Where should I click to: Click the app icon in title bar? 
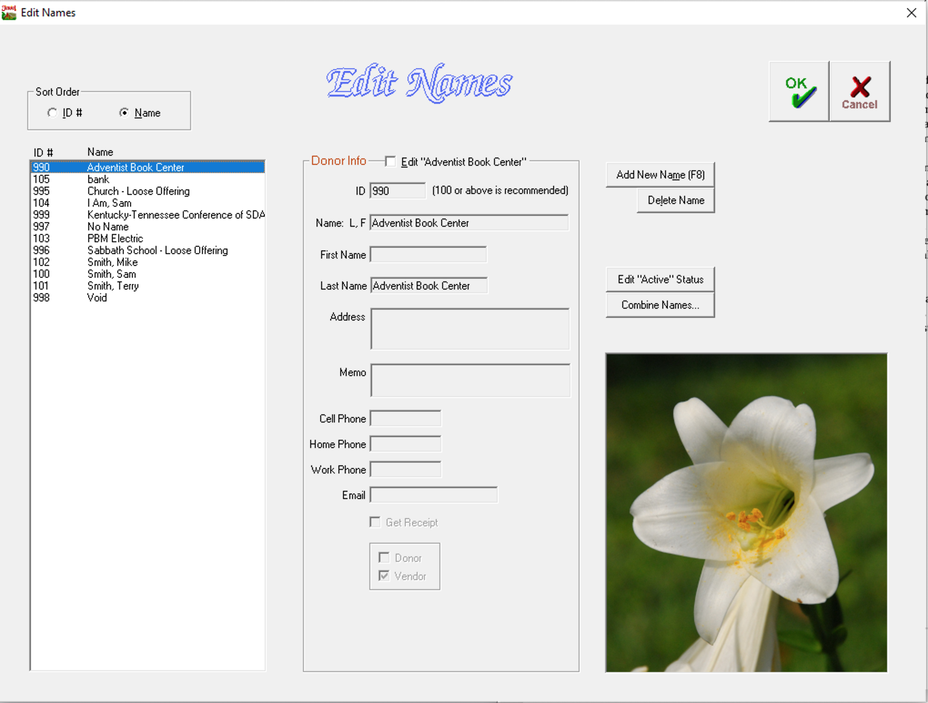tap(9, 12)
